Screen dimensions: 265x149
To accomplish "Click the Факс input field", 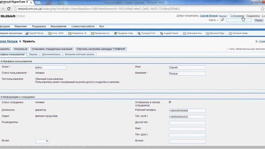I will pyautogui.click(x=187, y=129).
